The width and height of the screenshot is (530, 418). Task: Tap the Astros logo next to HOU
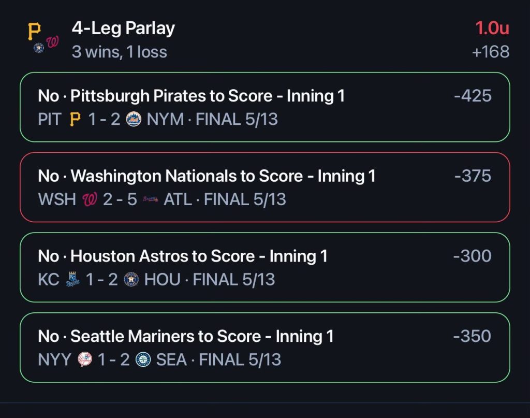pos(131,280)
